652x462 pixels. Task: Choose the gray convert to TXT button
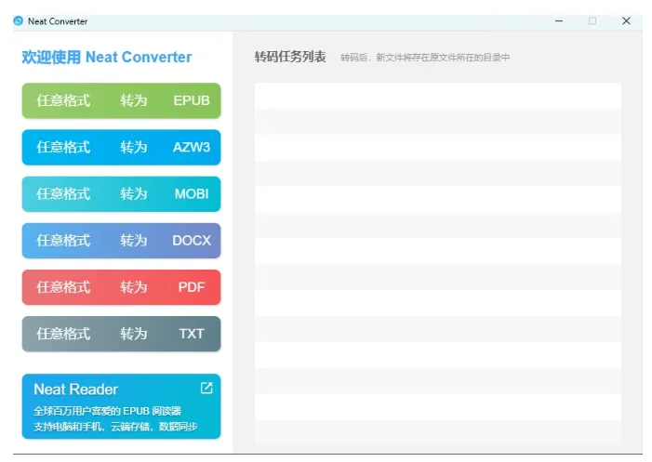[x=121, y=334]
